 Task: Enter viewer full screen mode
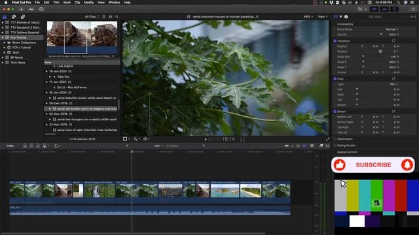click(x=327, y=139)
